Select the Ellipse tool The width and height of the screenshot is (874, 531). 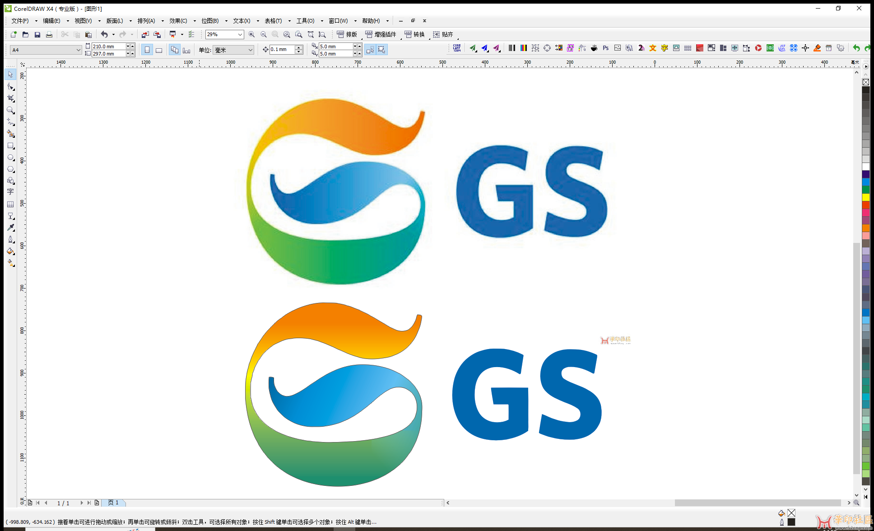pyautogui.click(x=10, y=157)
